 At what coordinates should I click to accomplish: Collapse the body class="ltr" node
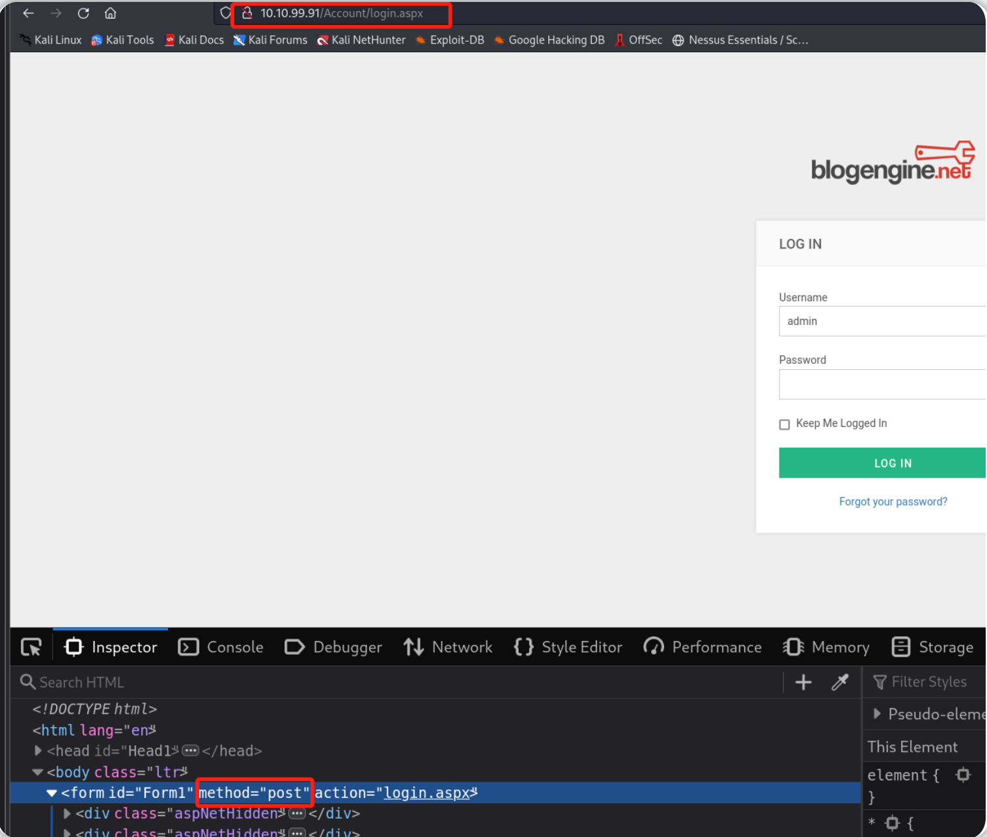(x=38, y=772)
